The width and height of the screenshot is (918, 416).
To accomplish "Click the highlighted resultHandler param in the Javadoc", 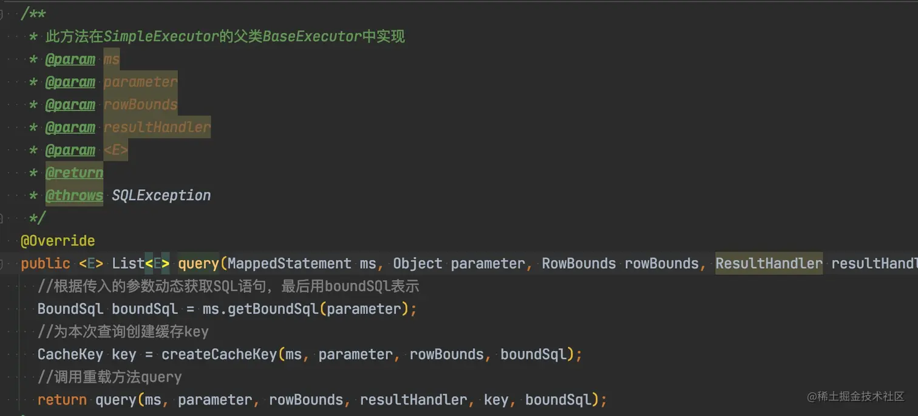I will (157, 127).
